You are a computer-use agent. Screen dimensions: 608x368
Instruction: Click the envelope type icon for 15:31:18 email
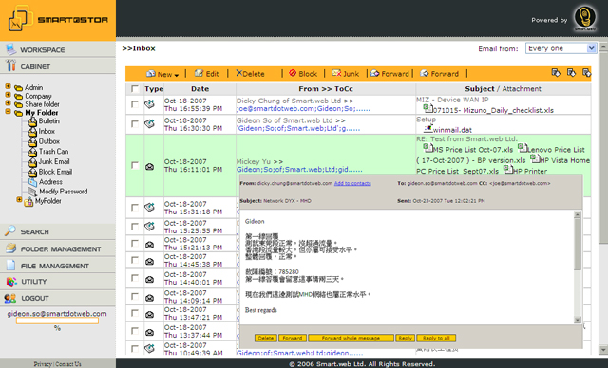(149, 208)
